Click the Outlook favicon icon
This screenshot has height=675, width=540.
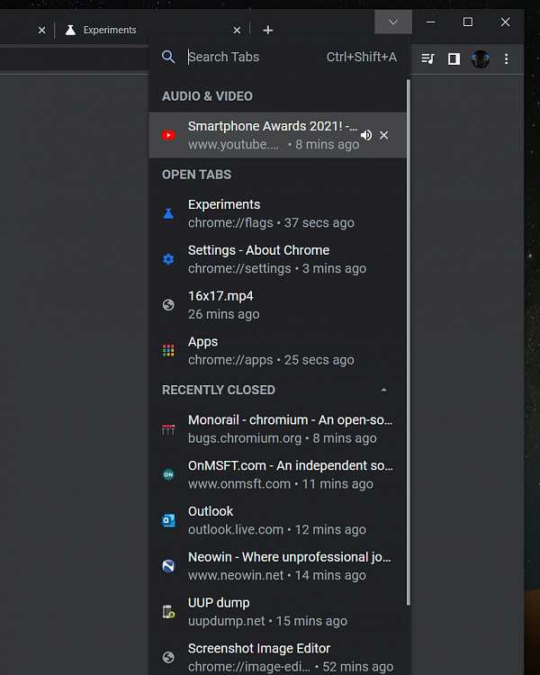coord(168,520)
